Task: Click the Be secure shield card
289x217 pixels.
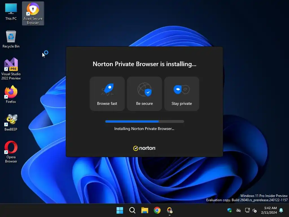Action: [144, 94]
